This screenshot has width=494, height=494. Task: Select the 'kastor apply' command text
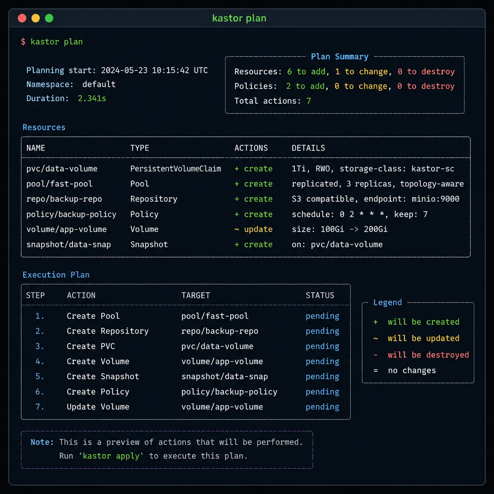pyautogui.click(x=111, y=456)
